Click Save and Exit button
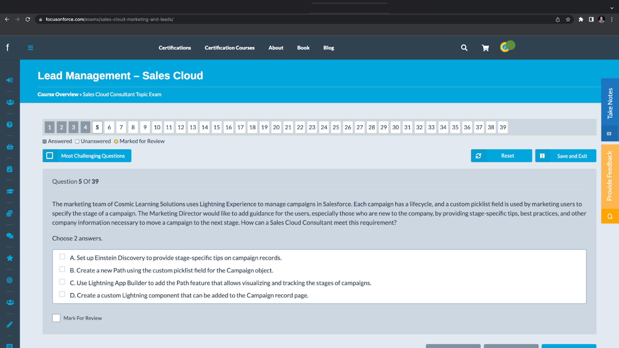The height and width of the screenshot is (348, 619). tap(566, 156)
